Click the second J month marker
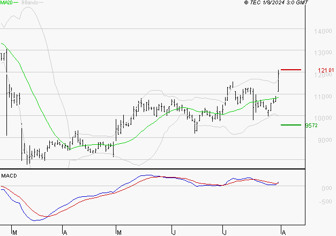 (225, 233)
